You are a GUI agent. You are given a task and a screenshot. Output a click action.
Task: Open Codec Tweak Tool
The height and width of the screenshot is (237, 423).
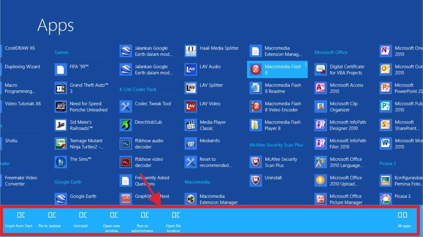(x=145, y=107)
